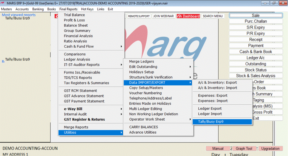The height and width of the screenshot is (156, 288).
Task: Expand the e-Way Bill submenu
Action: tap(91, 109)
